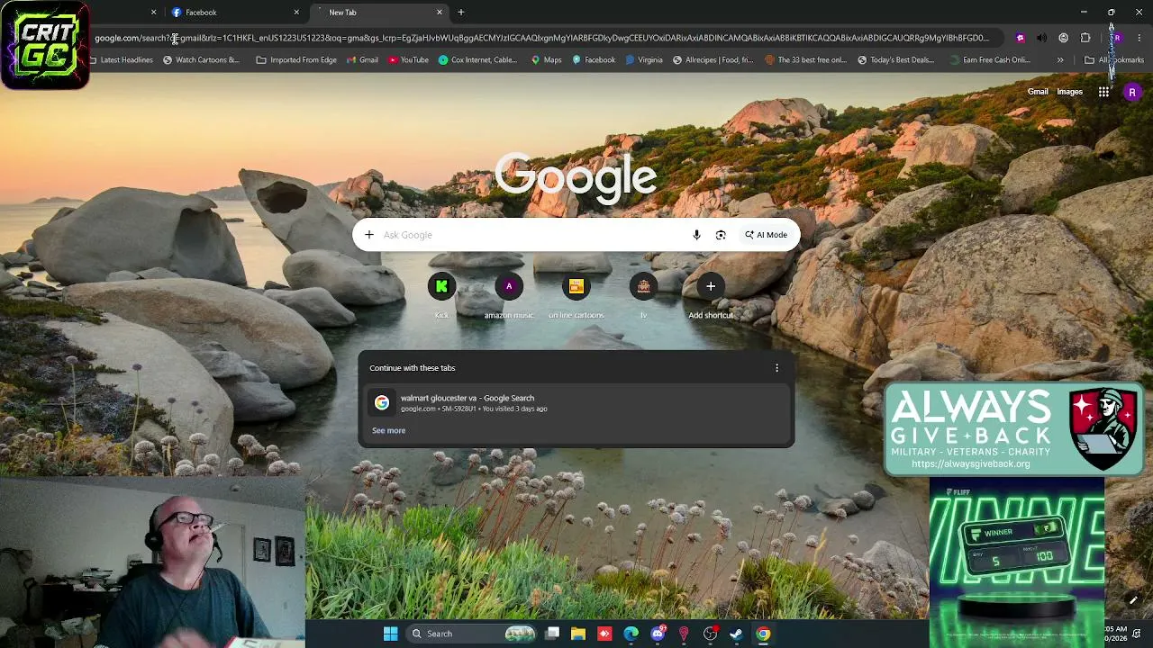1153x648 pixels.
Task: Open File Explorer from the taskbar
Action: 578,634
